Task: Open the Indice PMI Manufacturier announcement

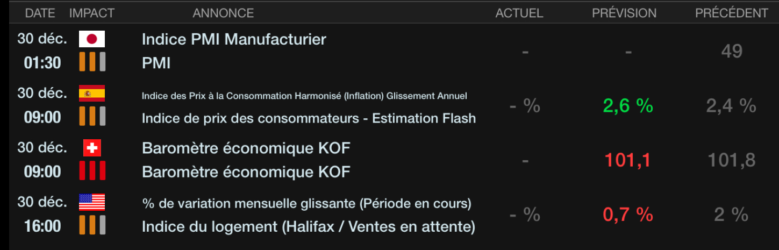Action: click(234, 39)
